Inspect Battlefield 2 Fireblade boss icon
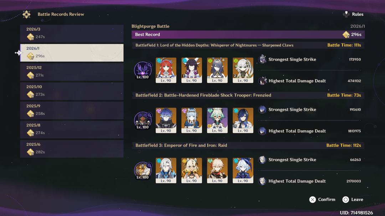Screen dimensions: 385x216 pyautogui.click(x=143, y=120)
